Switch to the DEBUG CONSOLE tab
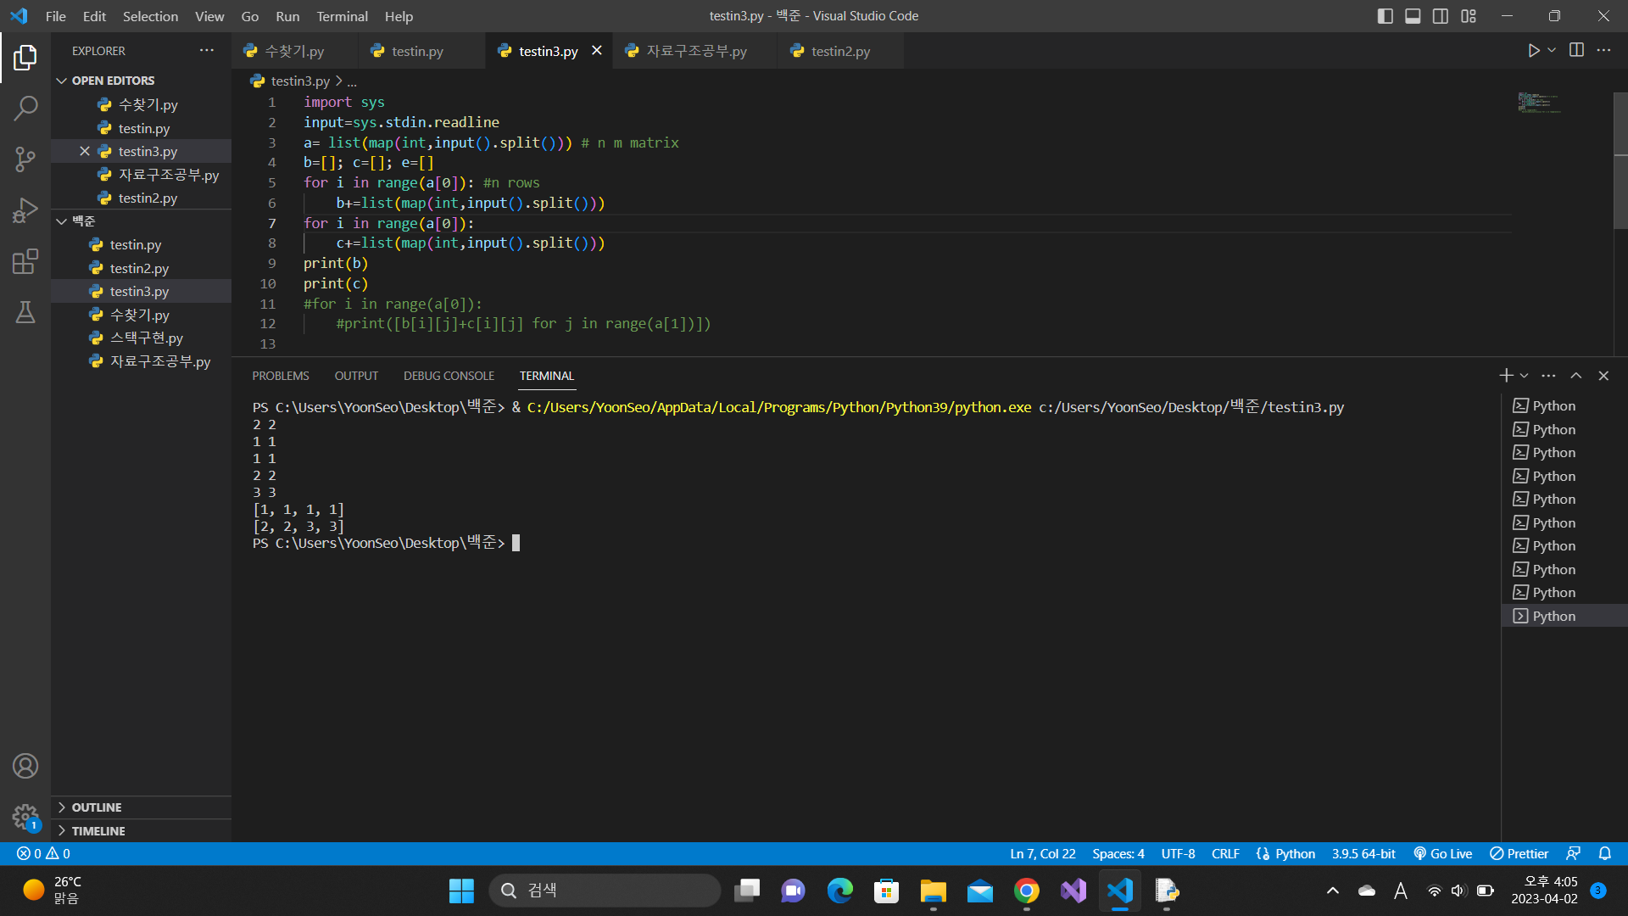 click(449, 376)
